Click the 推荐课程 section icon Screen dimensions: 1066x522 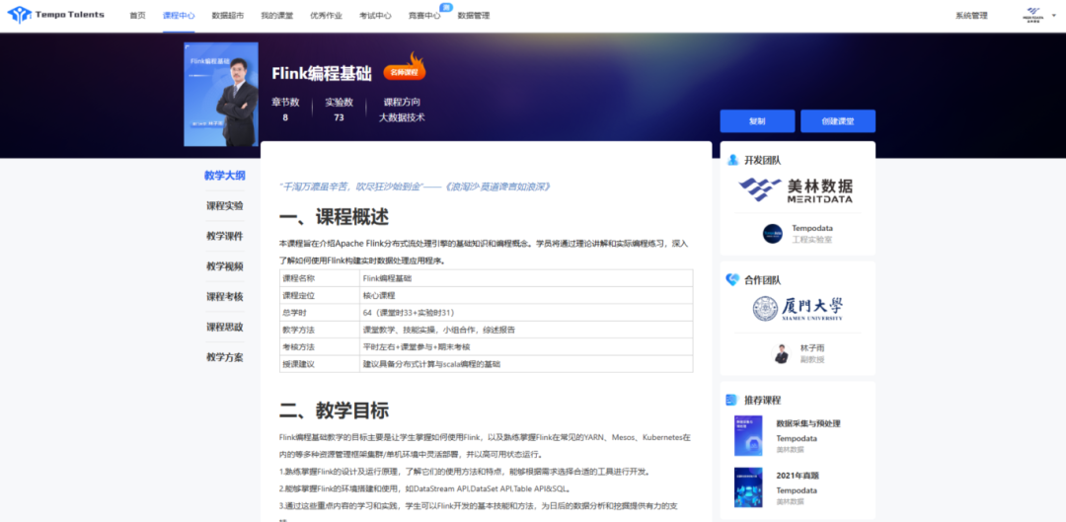tap(731, 400)
